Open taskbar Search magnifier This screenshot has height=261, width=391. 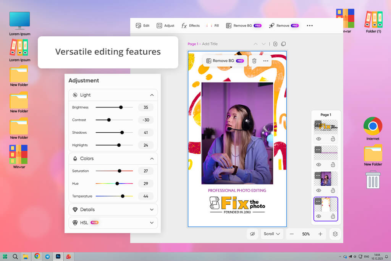tap(15, 256)
